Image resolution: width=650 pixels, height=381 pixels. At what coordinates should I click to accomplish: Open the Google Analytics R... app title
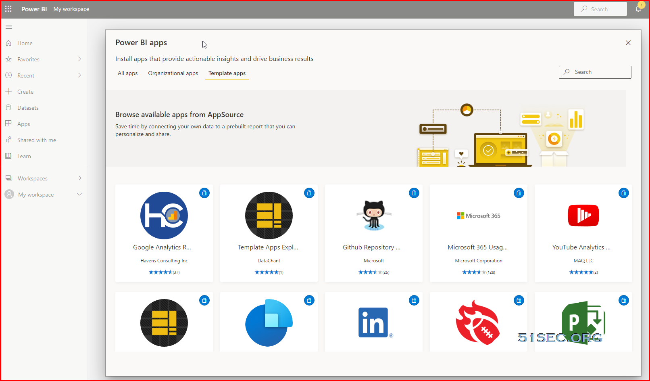(162, 247)
